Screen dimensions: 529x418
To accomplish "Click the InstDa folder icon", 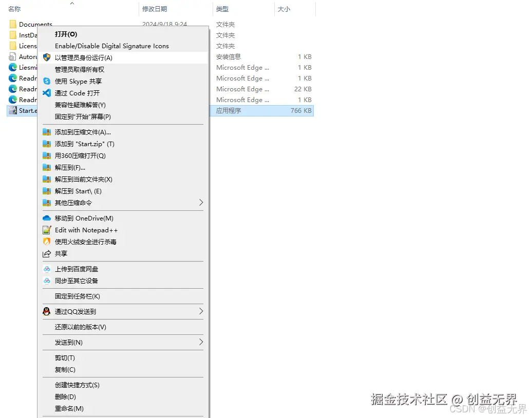I will [13, 35].
